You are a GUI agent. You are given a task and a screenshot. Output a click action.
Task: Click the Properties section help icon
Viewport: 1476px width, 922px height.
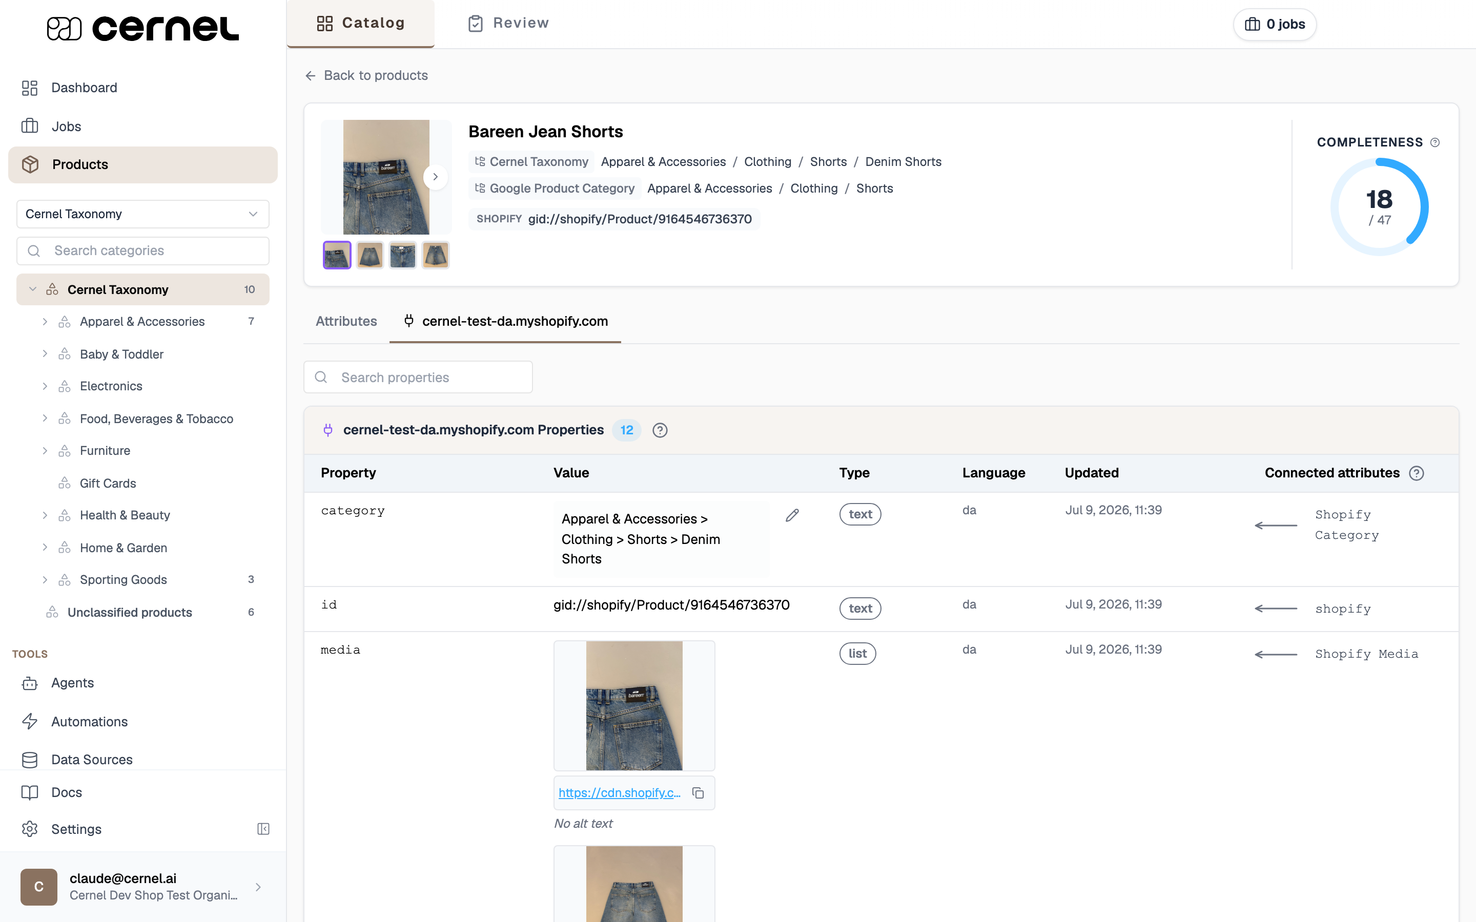[x=660, y=430]
